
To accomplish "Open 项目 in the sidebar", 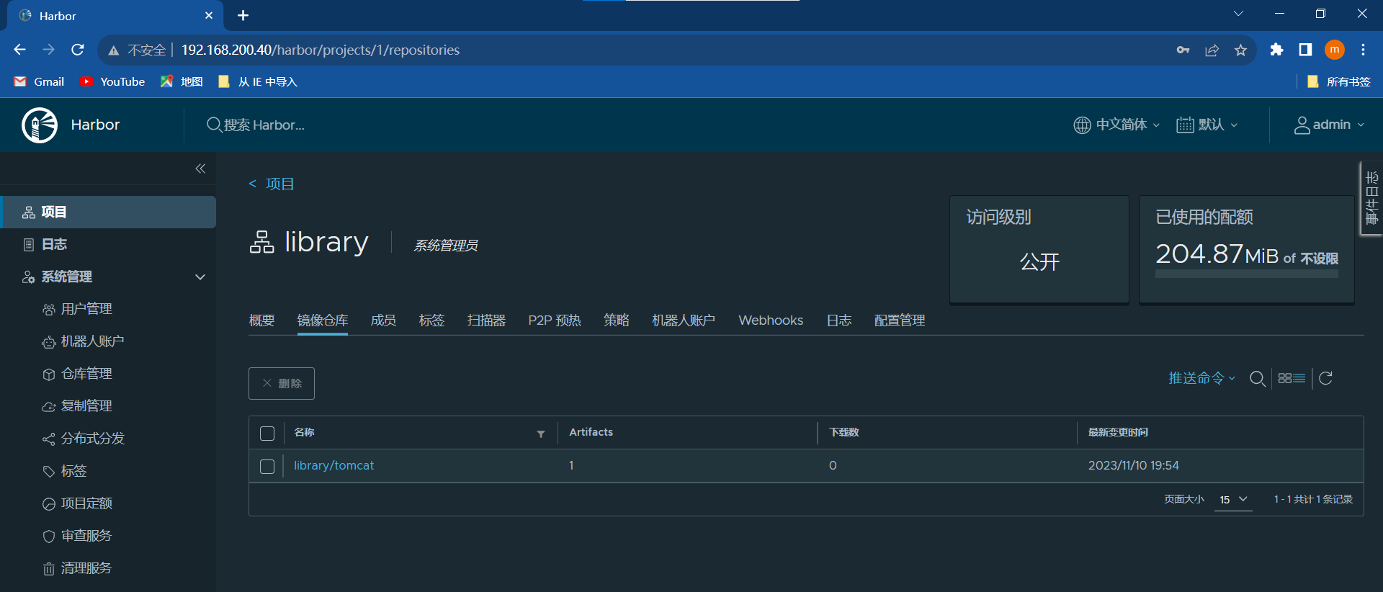I will click(x=108, y=212).
